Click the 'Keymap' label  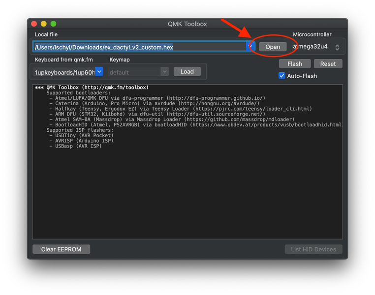[x=119, y=59]
